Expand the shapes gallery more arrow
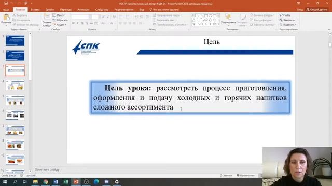The image size is (332, 186). (218, 24)
